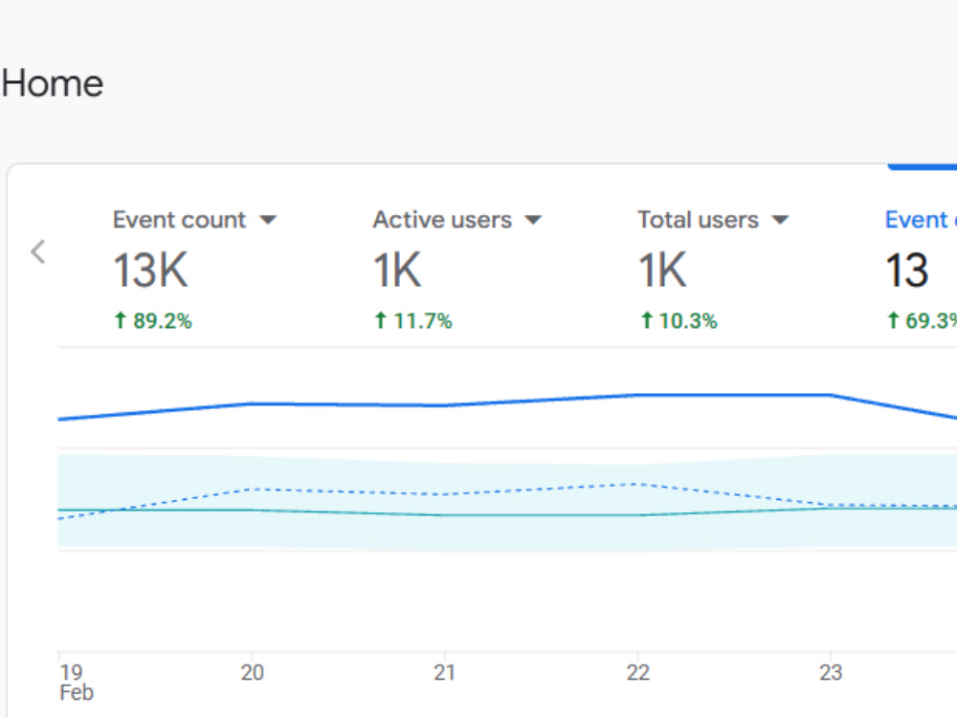Click the 69.3% increase on the cut-off Event card
This screenshot has width=957, height=717.
(x=922, y=320)
